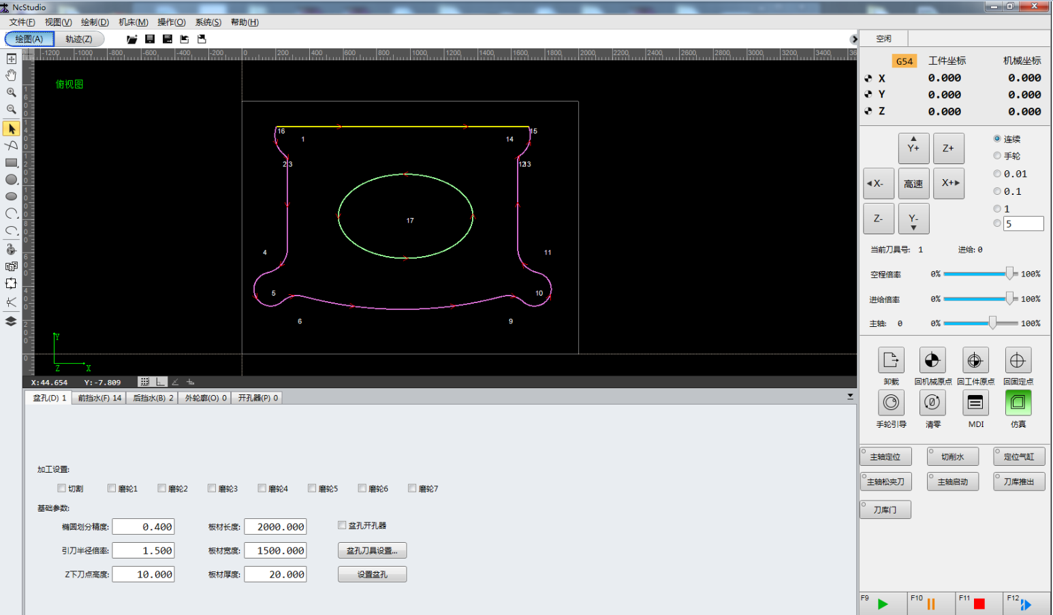Adjust the 主轴 speed slider
The height and width of the screenshot is (615, 1053).
[992, 323]
